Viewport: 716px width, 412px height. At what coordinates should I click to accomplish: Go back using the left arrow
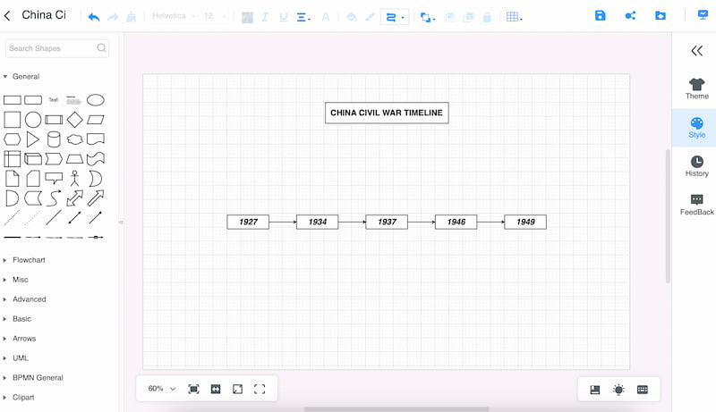[7, 16]
